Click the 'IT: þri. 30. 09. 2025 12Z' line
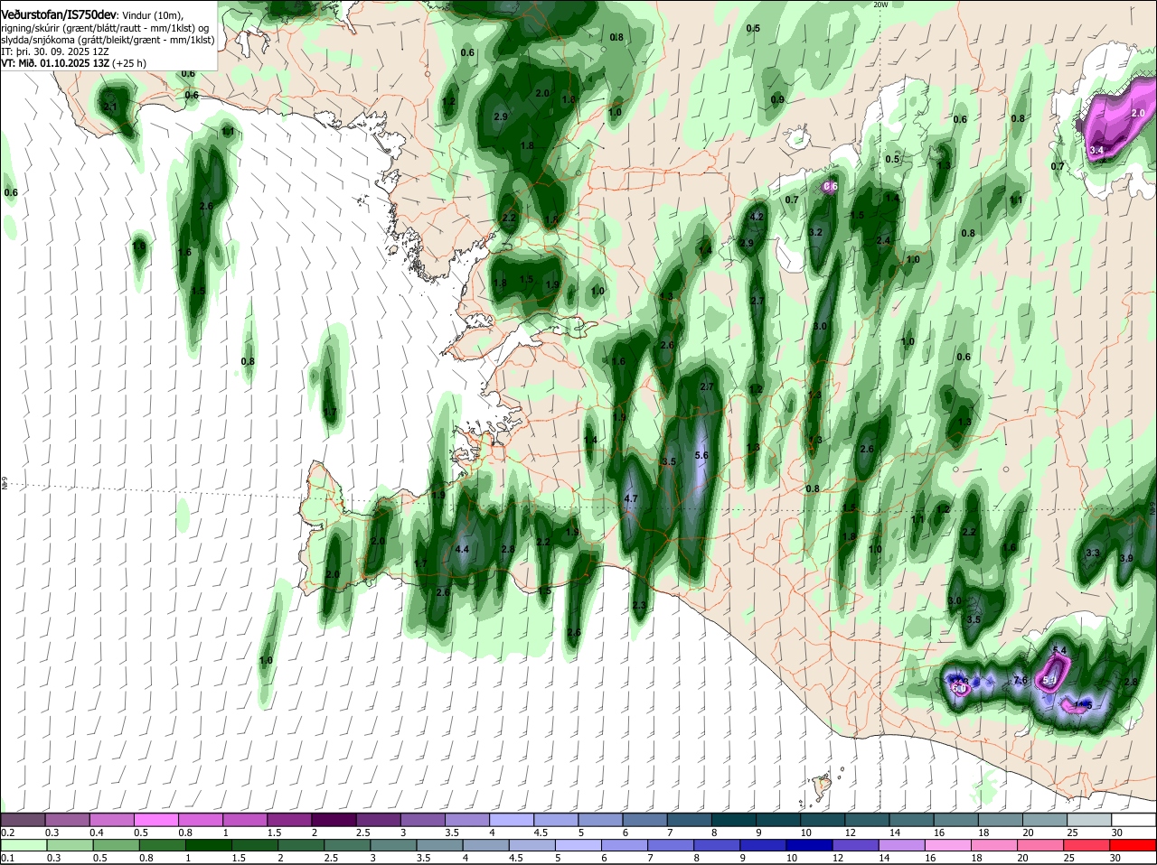Image resolution: width=1157 pixels, height=865 pixels. [x=55, y=51]
